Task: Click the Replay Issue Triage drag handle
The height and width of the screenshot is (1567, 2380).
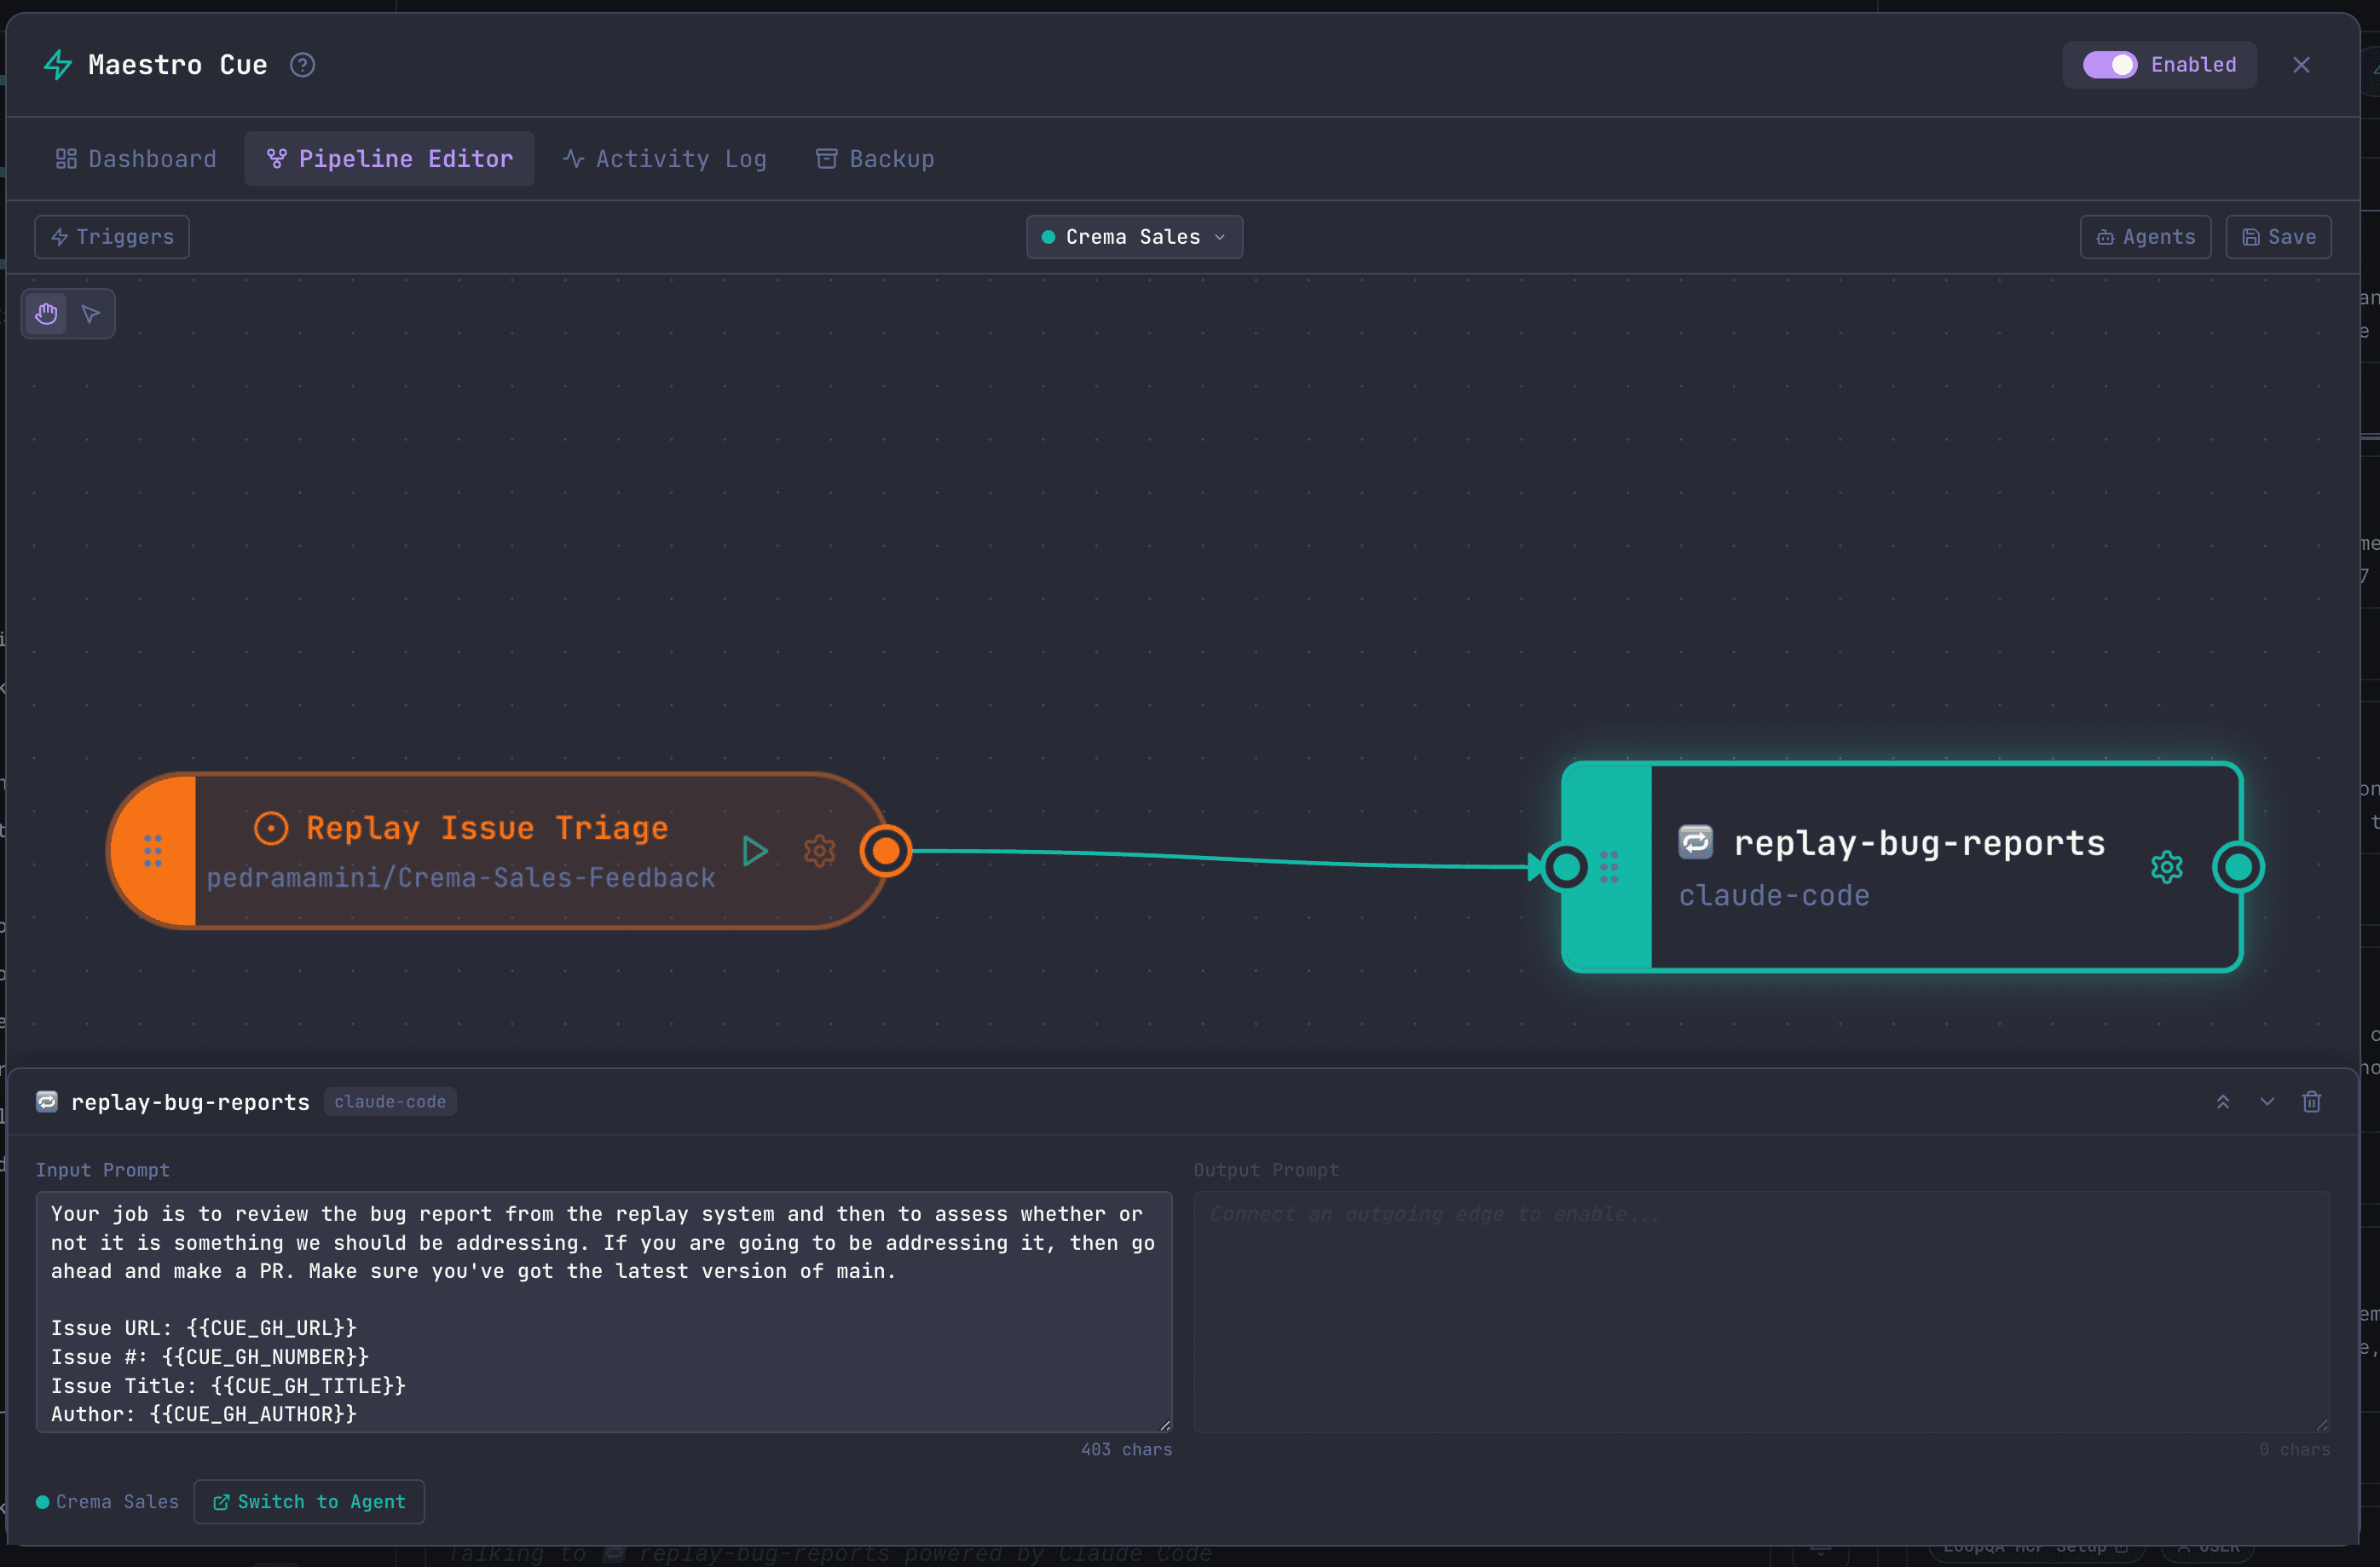Action: [153, 851]
